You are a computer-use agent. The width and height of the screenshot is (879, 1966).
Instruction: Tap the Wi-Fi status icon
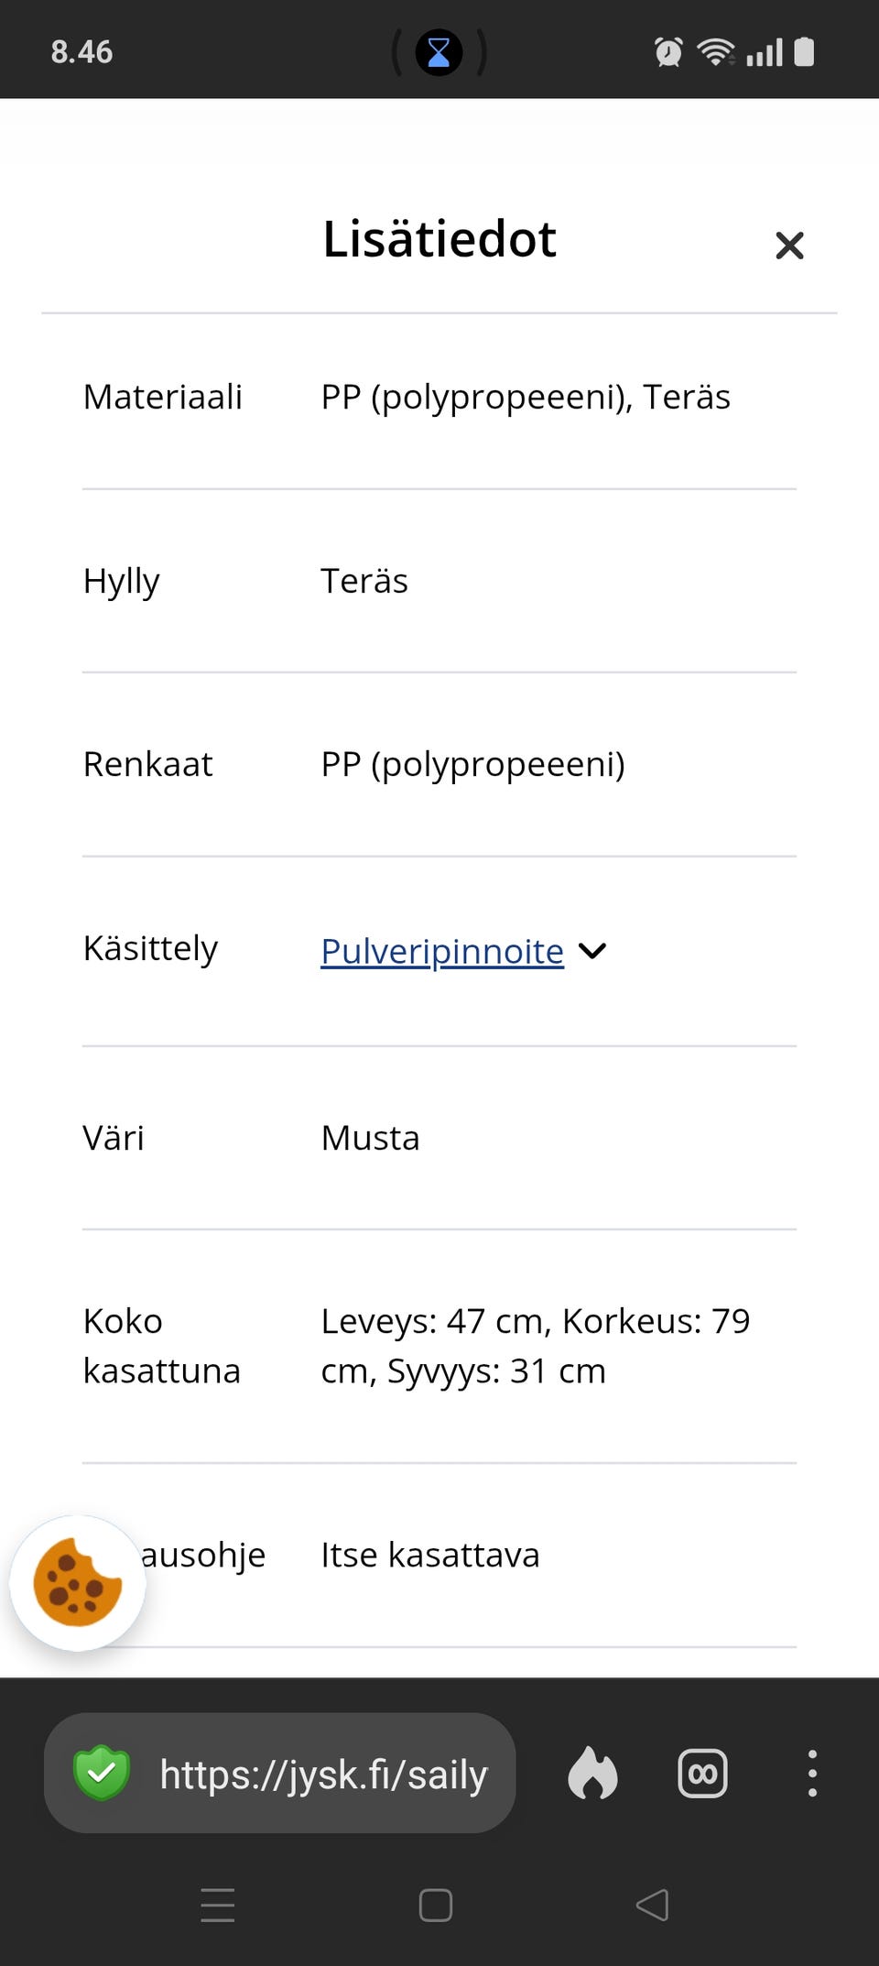pos(718,52)
